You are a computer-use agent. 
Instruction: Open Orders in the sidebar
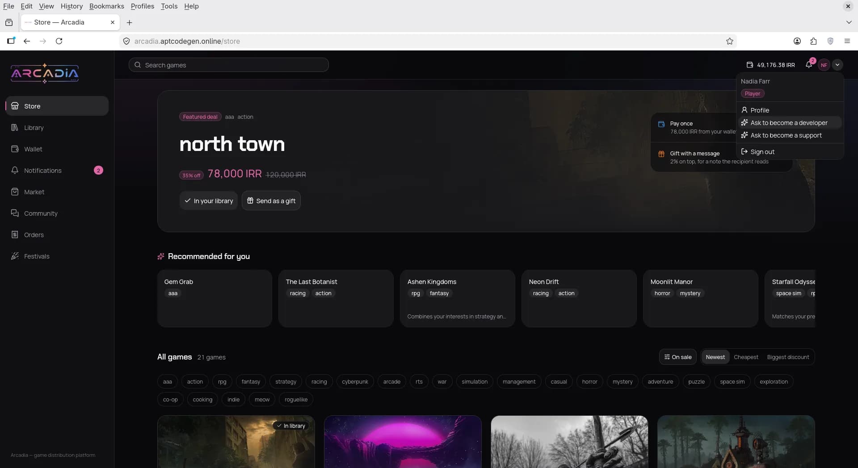[x=57, y=235]
